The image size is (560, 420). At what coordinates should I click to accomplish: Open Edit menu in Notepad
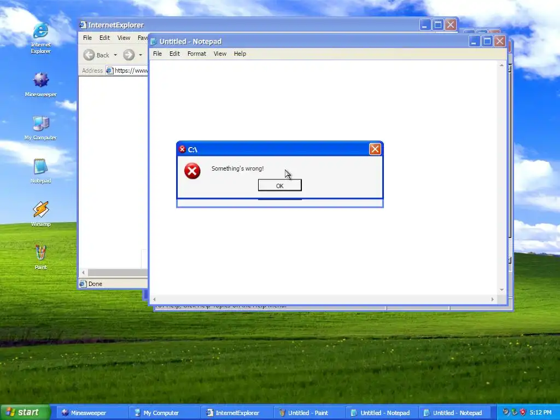click(x=174, y=54)
